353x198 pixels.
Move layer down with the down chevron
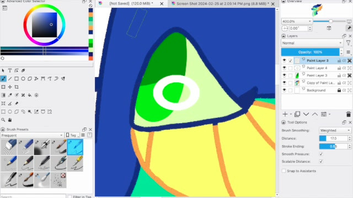coord(306,114)
